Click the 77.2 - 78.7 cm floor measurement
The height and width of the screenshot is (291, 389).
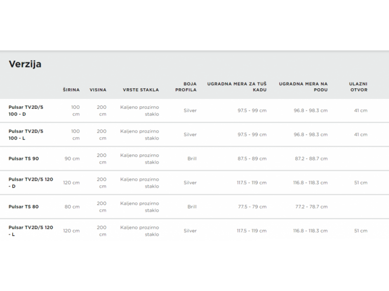click(311, 207)
